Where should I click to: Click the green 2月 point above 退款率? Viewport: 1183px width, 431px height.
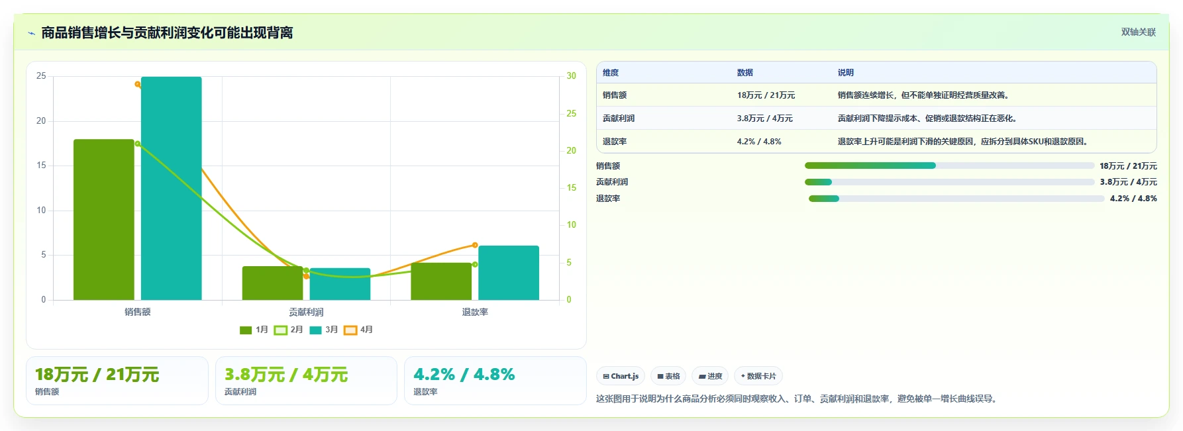click(x=475, y=264)
